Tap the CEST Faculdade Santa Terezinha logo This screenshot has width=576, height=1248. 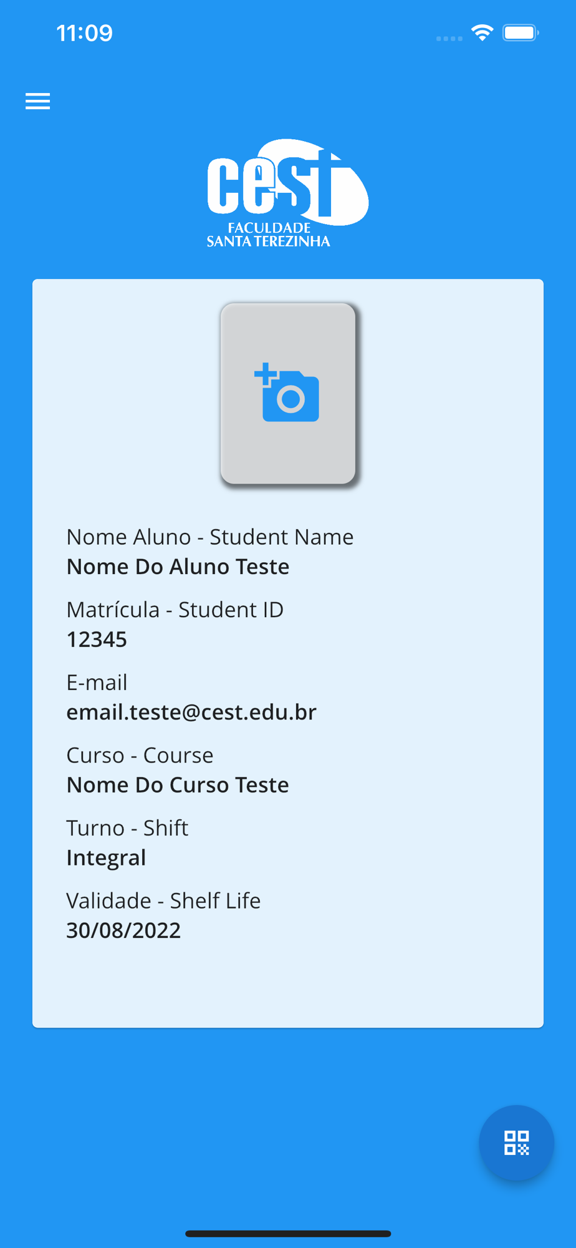tap(287, 193)
